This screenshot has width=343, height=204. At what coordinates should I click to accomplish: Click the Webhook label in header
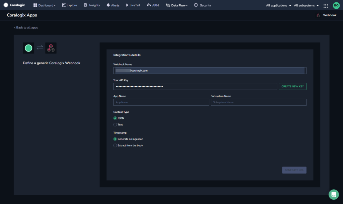[330, 15]
